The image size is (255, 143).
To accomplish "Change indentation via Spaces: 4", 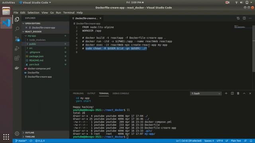I will (x=209, y=141).
